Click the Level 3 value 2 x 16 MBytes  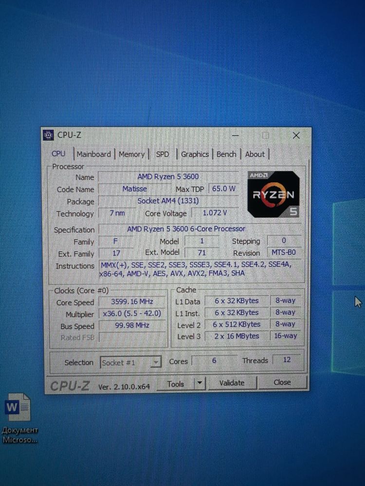point(237,336)
